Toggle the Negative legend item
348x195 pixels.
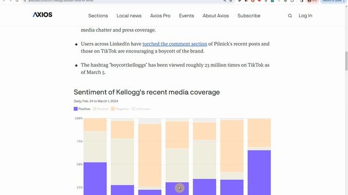(120, 109)
